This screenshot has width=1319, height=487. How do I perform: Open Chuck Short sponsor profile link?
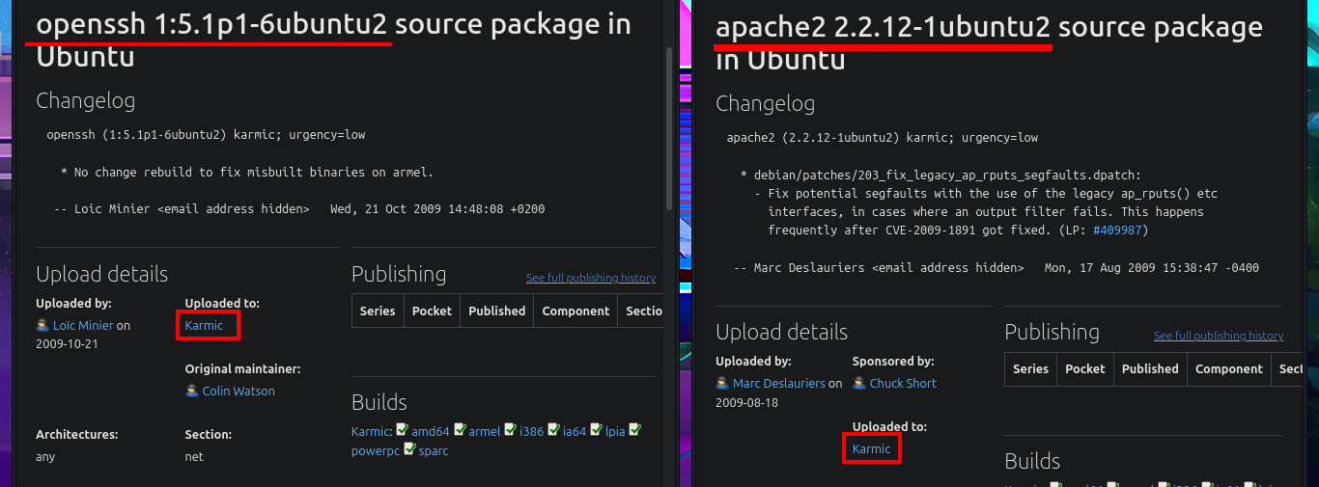tap(904, 384)
